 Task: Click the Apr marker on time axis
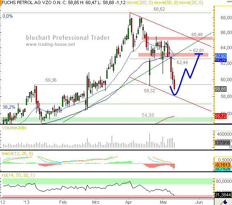[x=128, y=202]
